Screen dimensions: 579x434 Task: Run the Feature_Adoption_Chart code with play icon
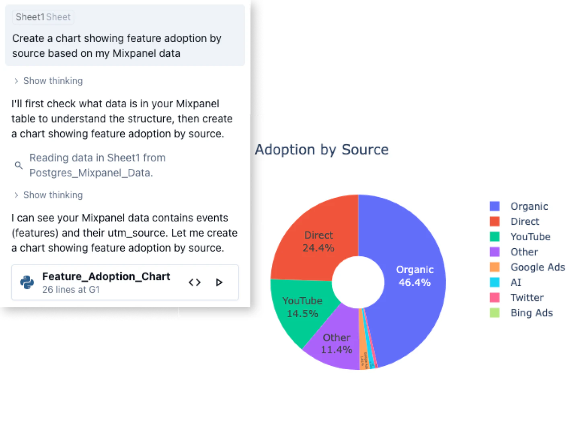(x=219, y=283)
